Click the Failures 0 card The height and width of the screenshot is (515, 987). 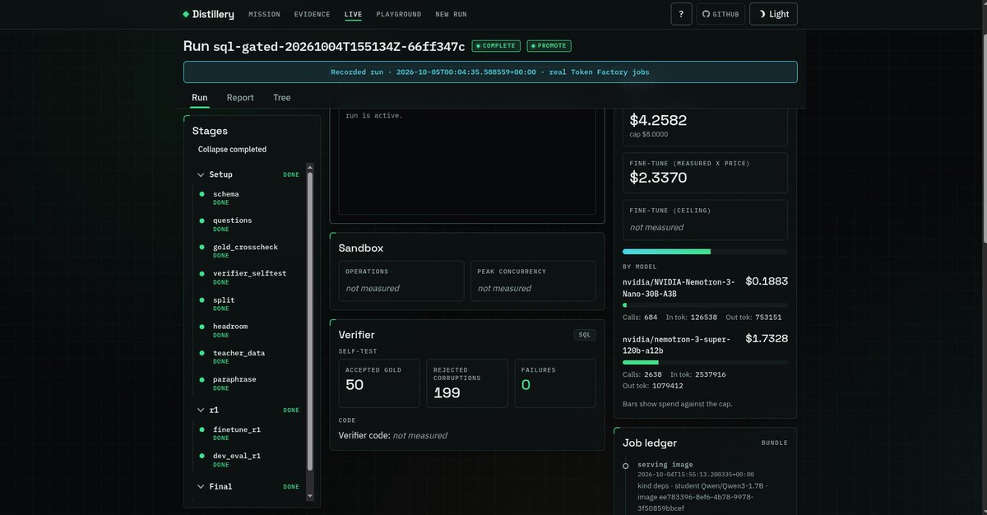(555, 383)
